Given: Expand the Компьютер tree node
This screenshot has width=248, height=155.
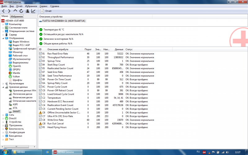Looking at the screenshot, I should point(3,24).
